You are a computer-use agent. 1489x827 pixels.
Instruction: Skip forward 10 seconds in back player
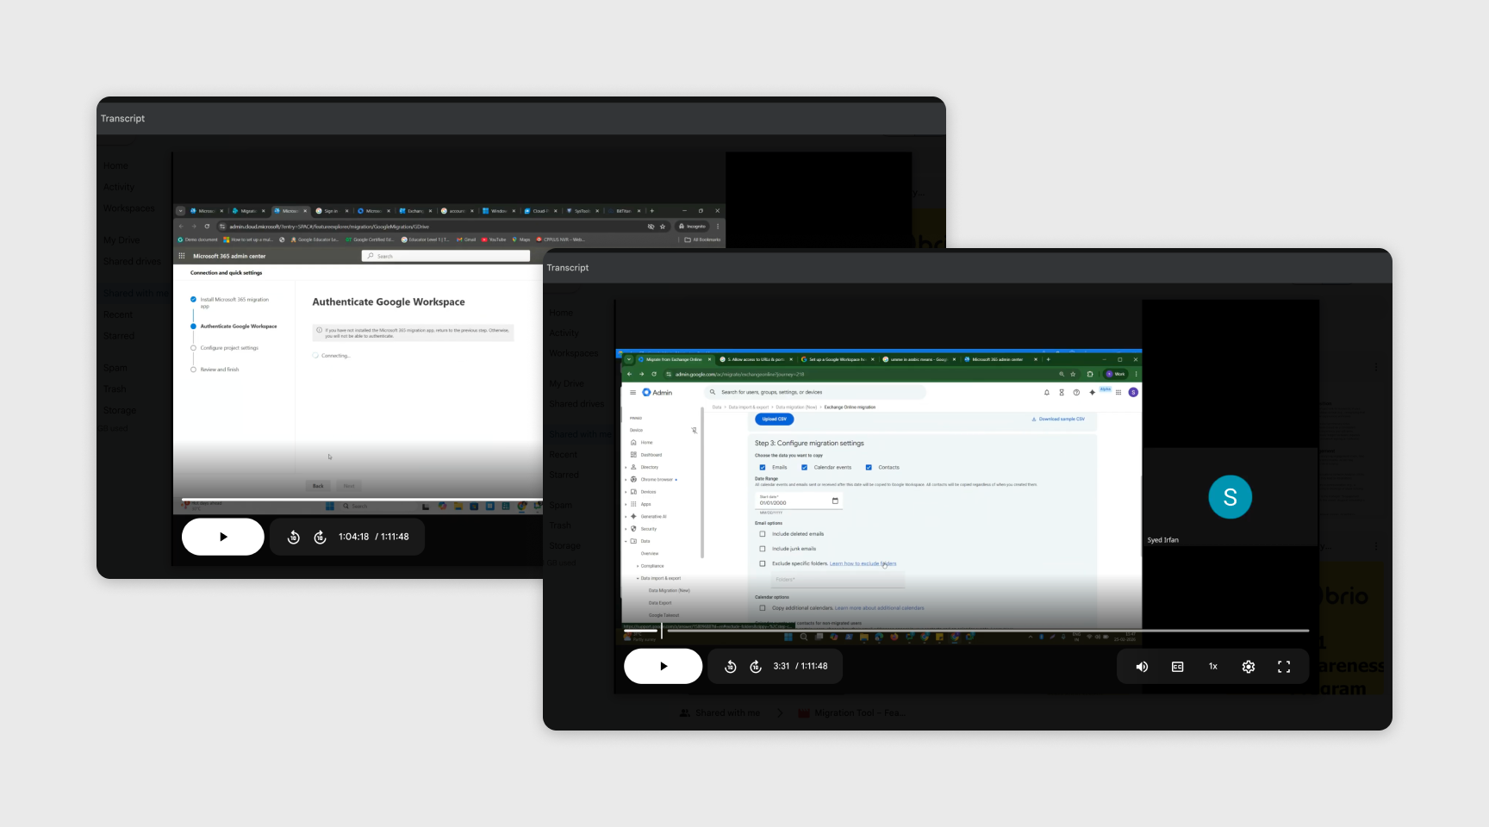[320, 538]
